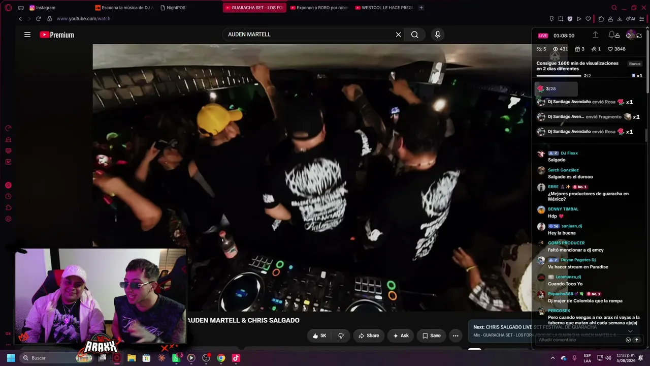The height and width of the screenshot is (366, 650).
Task: Save the video to a playlist
Action: (x=432, y=335)
